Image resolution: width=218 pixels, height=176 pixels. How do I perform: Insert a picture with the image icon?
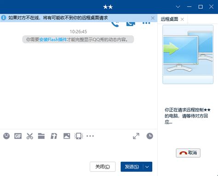pyautogui.click(x=67, y=136)
